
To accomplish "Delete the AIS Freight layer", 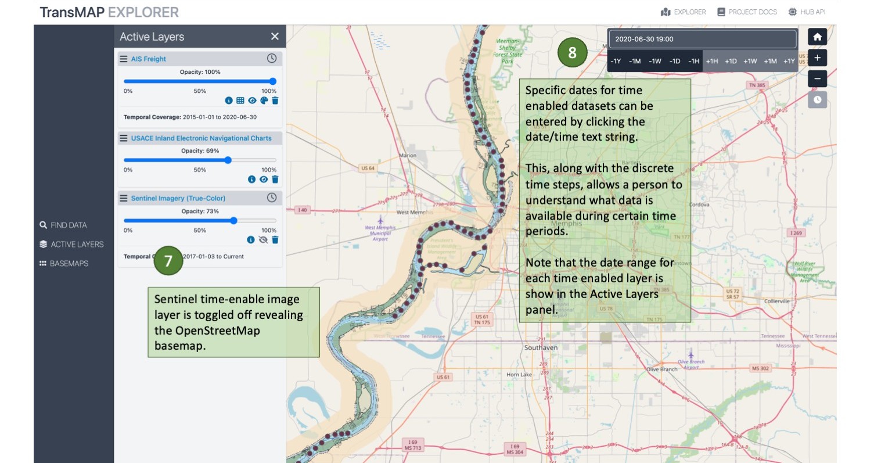I will (x=275, y=101).
